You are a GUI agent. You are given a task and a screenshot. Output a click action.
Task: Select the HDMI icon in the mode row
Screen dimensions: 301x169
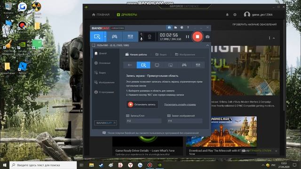tap(198, 65)
